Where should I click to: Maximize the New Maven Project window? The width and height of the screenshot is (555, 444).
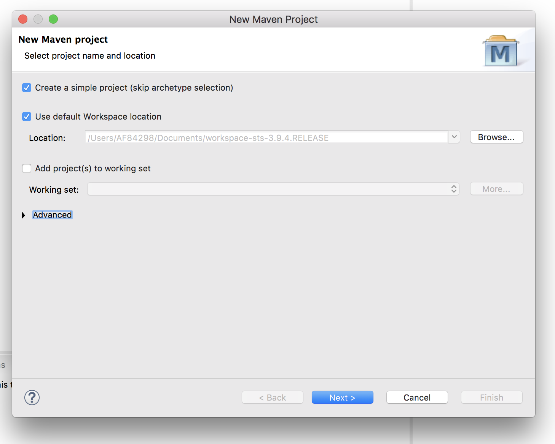[x=53, y=19]
